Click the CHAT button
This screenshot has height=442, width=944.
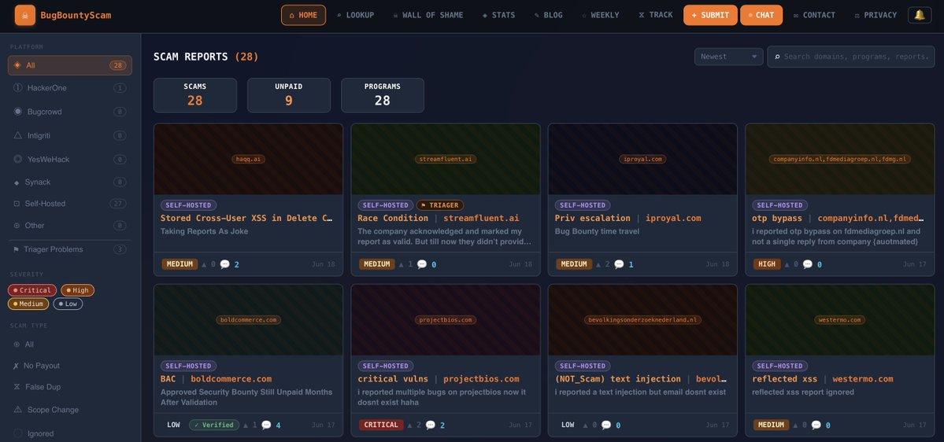(x=761, y=15)
